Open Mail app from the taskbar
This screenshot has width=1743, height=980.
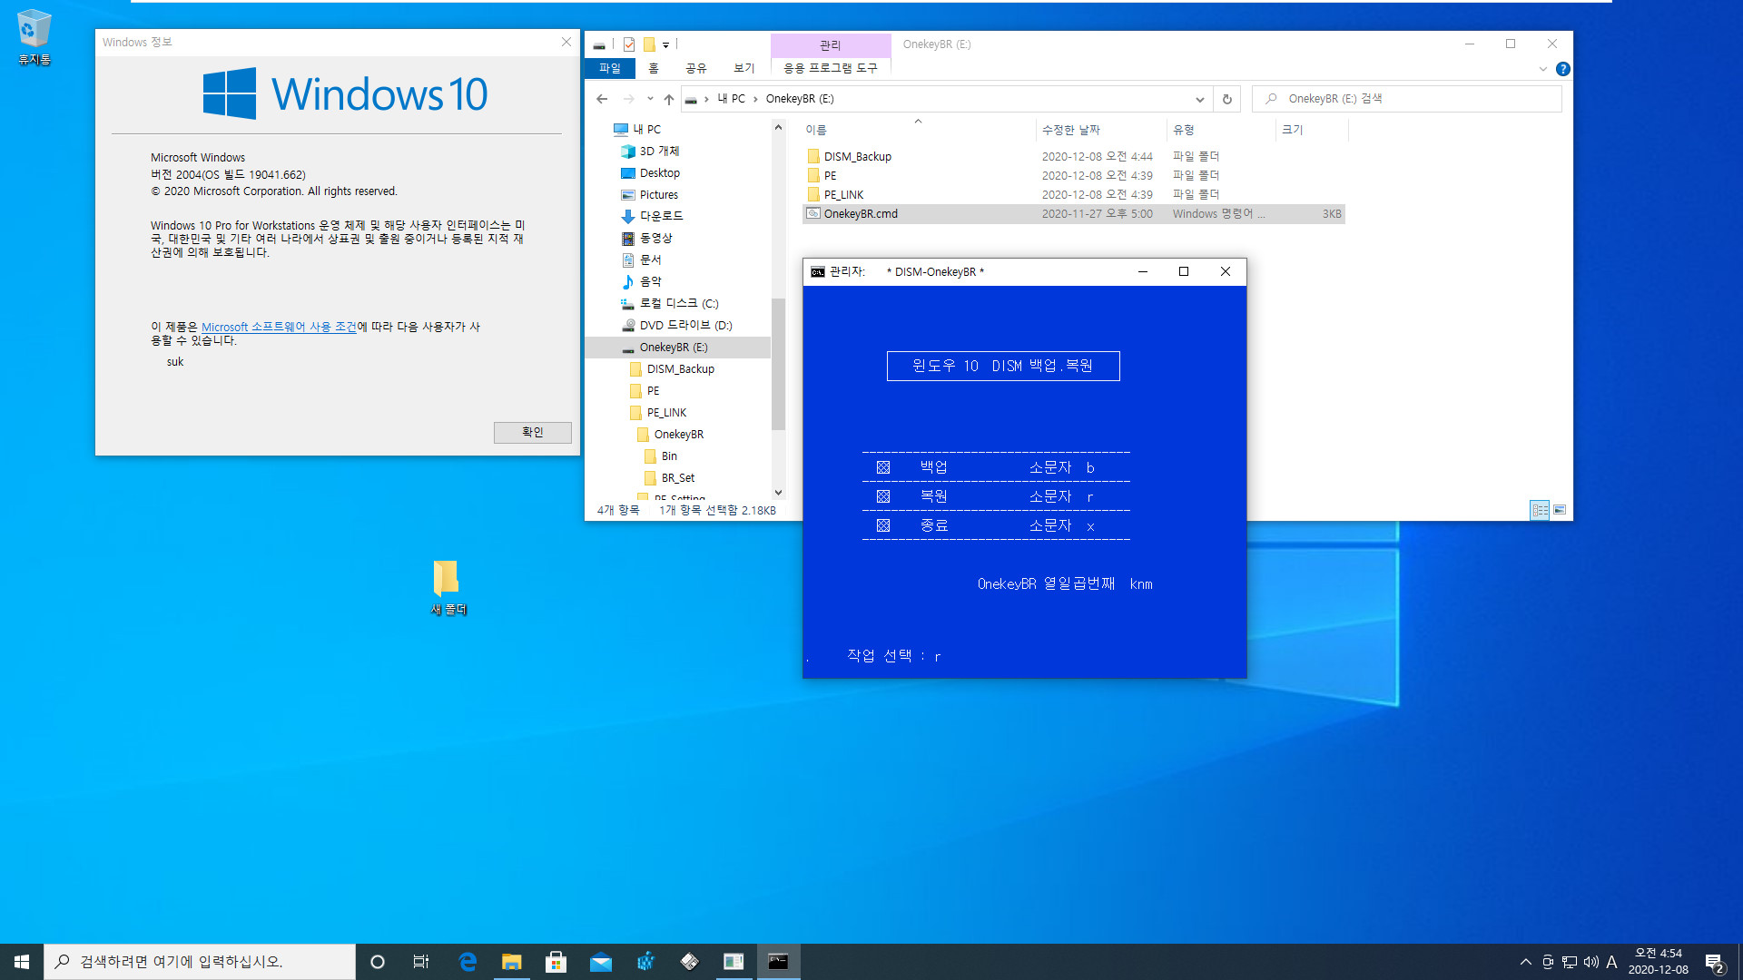pos(600,962)
